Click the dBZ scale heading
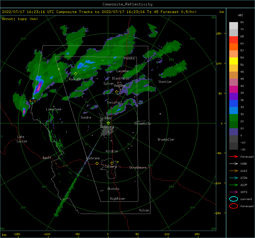This screenshot has height=238, width=255. tap(240, 15)
